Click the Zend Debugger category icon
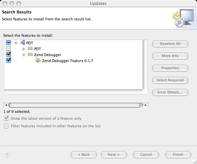This screenshot has height=164, width=197. [x=30, y=54]
